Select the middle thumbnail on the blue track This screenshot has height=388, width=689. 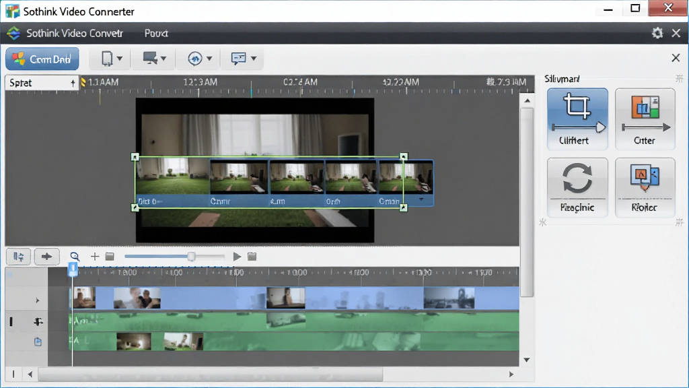click(x=285, y=298)
